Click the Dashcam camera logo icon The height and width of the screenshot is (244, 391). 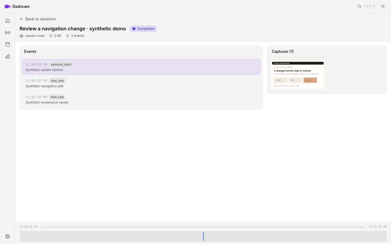(8, 7)
